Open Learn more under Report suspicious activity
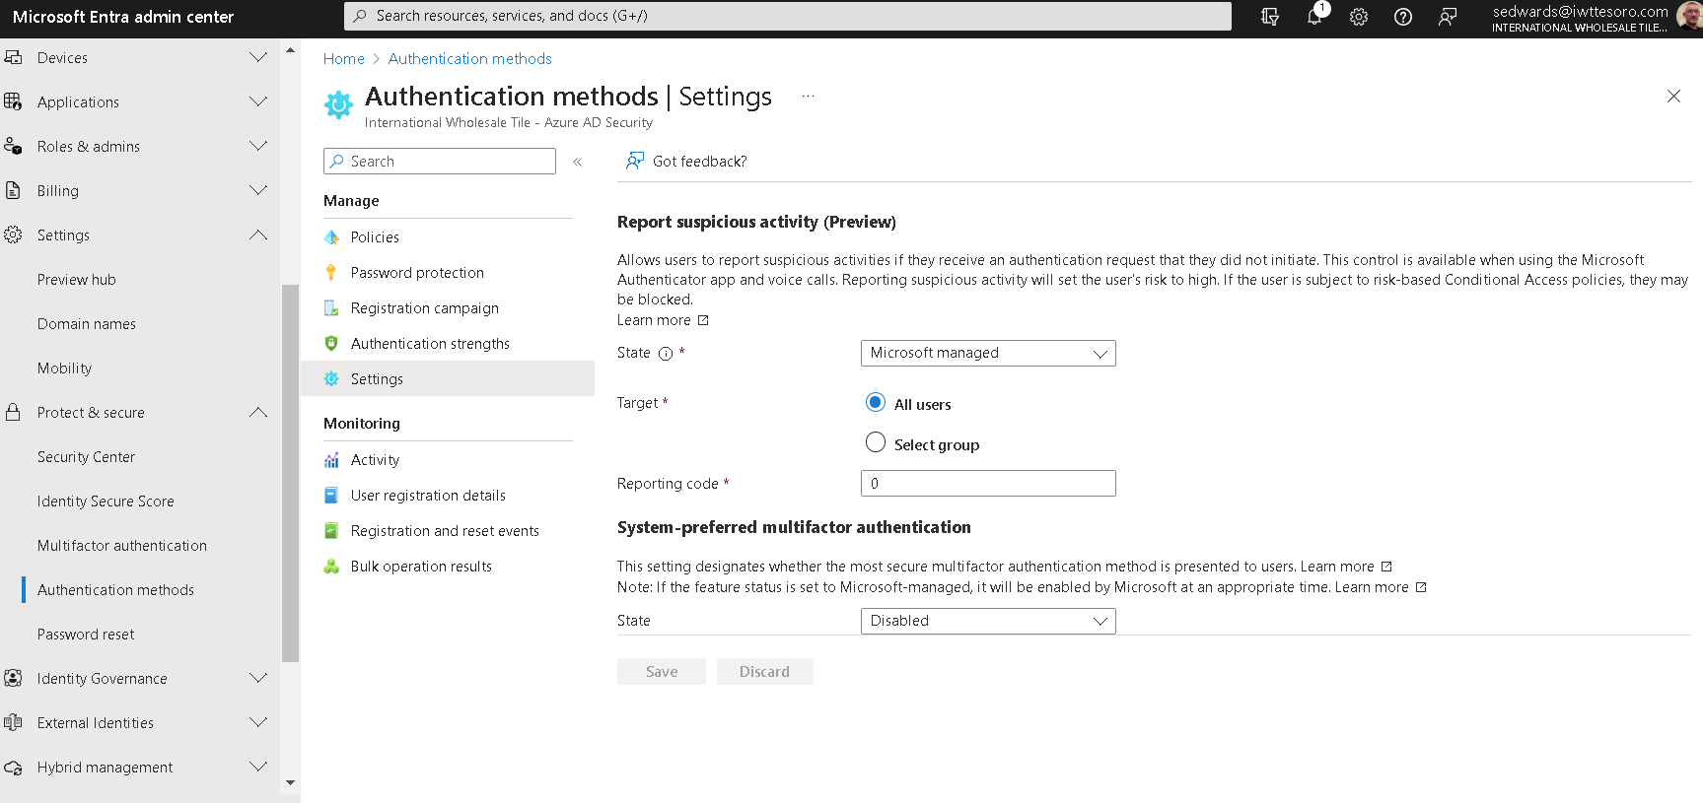The image size is (1703, 803). 654,320
